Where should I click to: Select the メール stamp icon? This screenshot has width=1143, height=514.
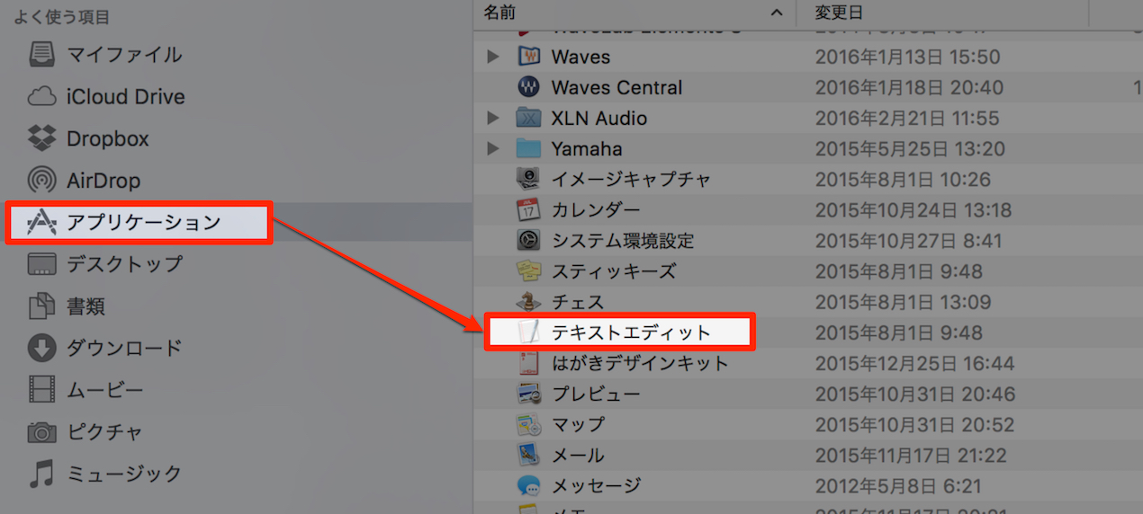[528, 455]
